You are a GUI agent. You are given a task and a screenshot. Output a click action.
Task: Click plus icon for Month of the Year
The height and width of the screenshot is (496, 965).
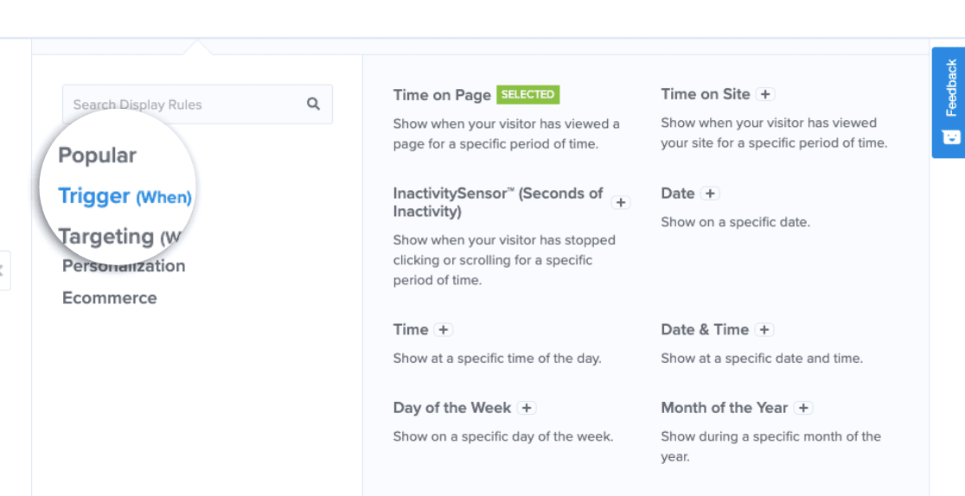tap(803, 408)
